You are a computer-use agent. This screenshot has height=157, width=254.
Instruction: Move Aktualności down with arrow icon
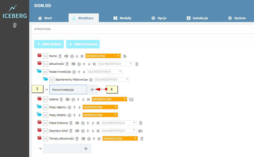pos(89,64)
